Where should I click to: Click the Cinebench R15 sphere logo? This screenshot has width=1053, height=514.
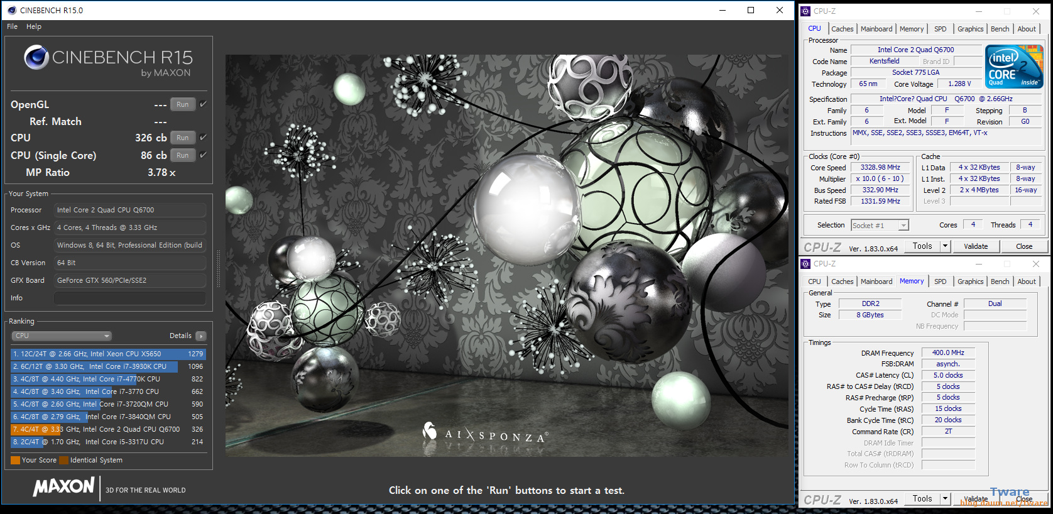pos(36,57)
